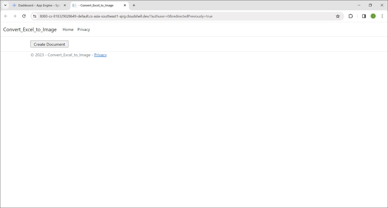Click the Convert_Excel_to_Image brand title

(x=30, y=29)
